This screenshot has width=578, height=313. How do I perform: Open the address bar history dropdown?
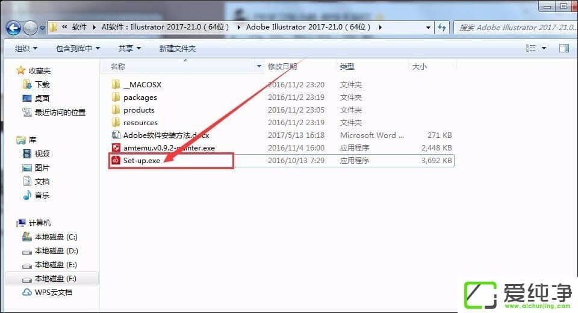click(x=428, y=27)
